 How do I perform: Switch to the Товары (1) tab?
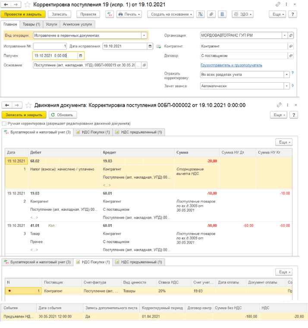coord(31,25)
